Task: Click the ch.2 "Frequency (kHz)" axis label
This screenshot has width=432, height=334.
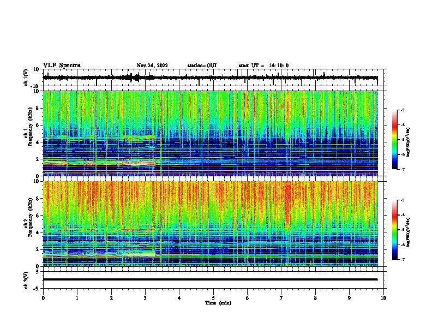Action: [x=31, y=217]
